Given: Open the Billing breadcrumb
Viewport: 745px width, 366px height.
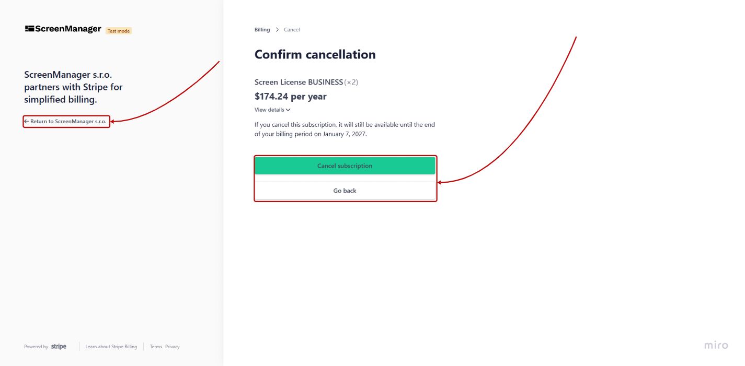Looking at the screenshot, I should tap(262, 30).
